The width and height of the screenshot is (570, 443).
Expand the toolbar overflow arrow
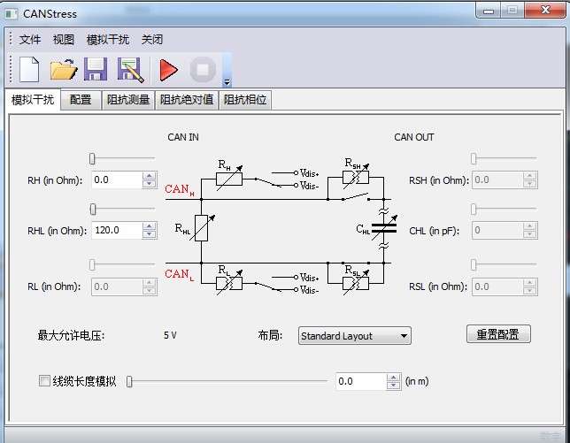pos(227,81)
